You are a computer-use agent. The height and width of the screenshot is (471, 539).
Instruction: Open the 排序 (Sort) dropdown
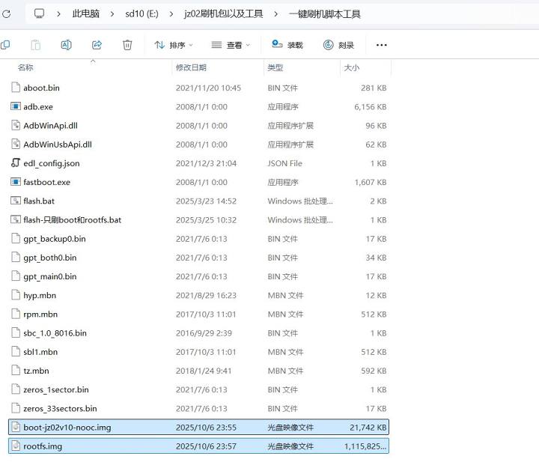tap(173, 45)
